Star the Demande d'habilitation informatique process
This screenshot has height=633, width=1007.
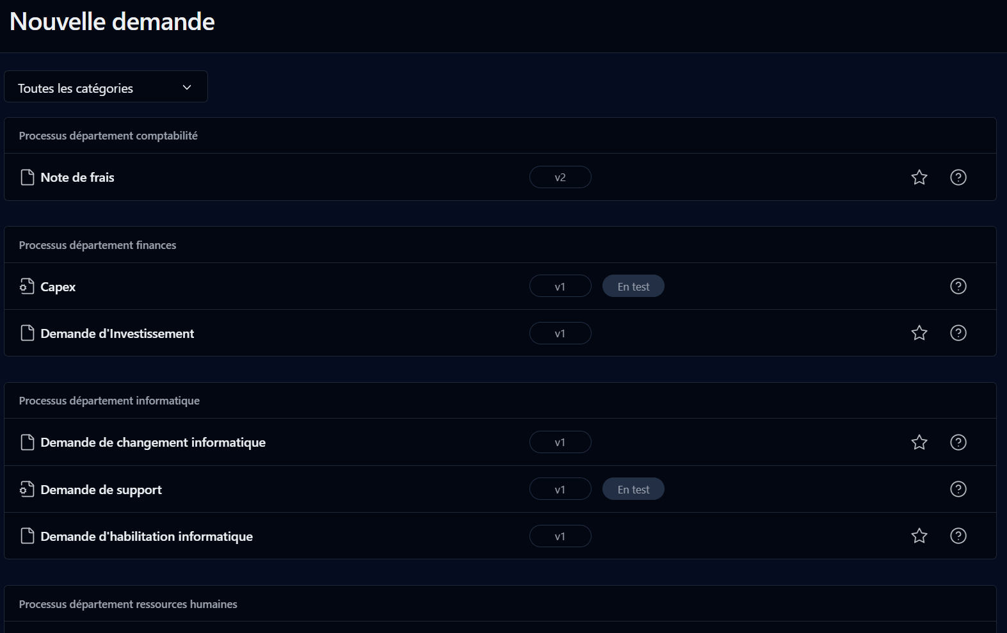click(x=919, y=536)
